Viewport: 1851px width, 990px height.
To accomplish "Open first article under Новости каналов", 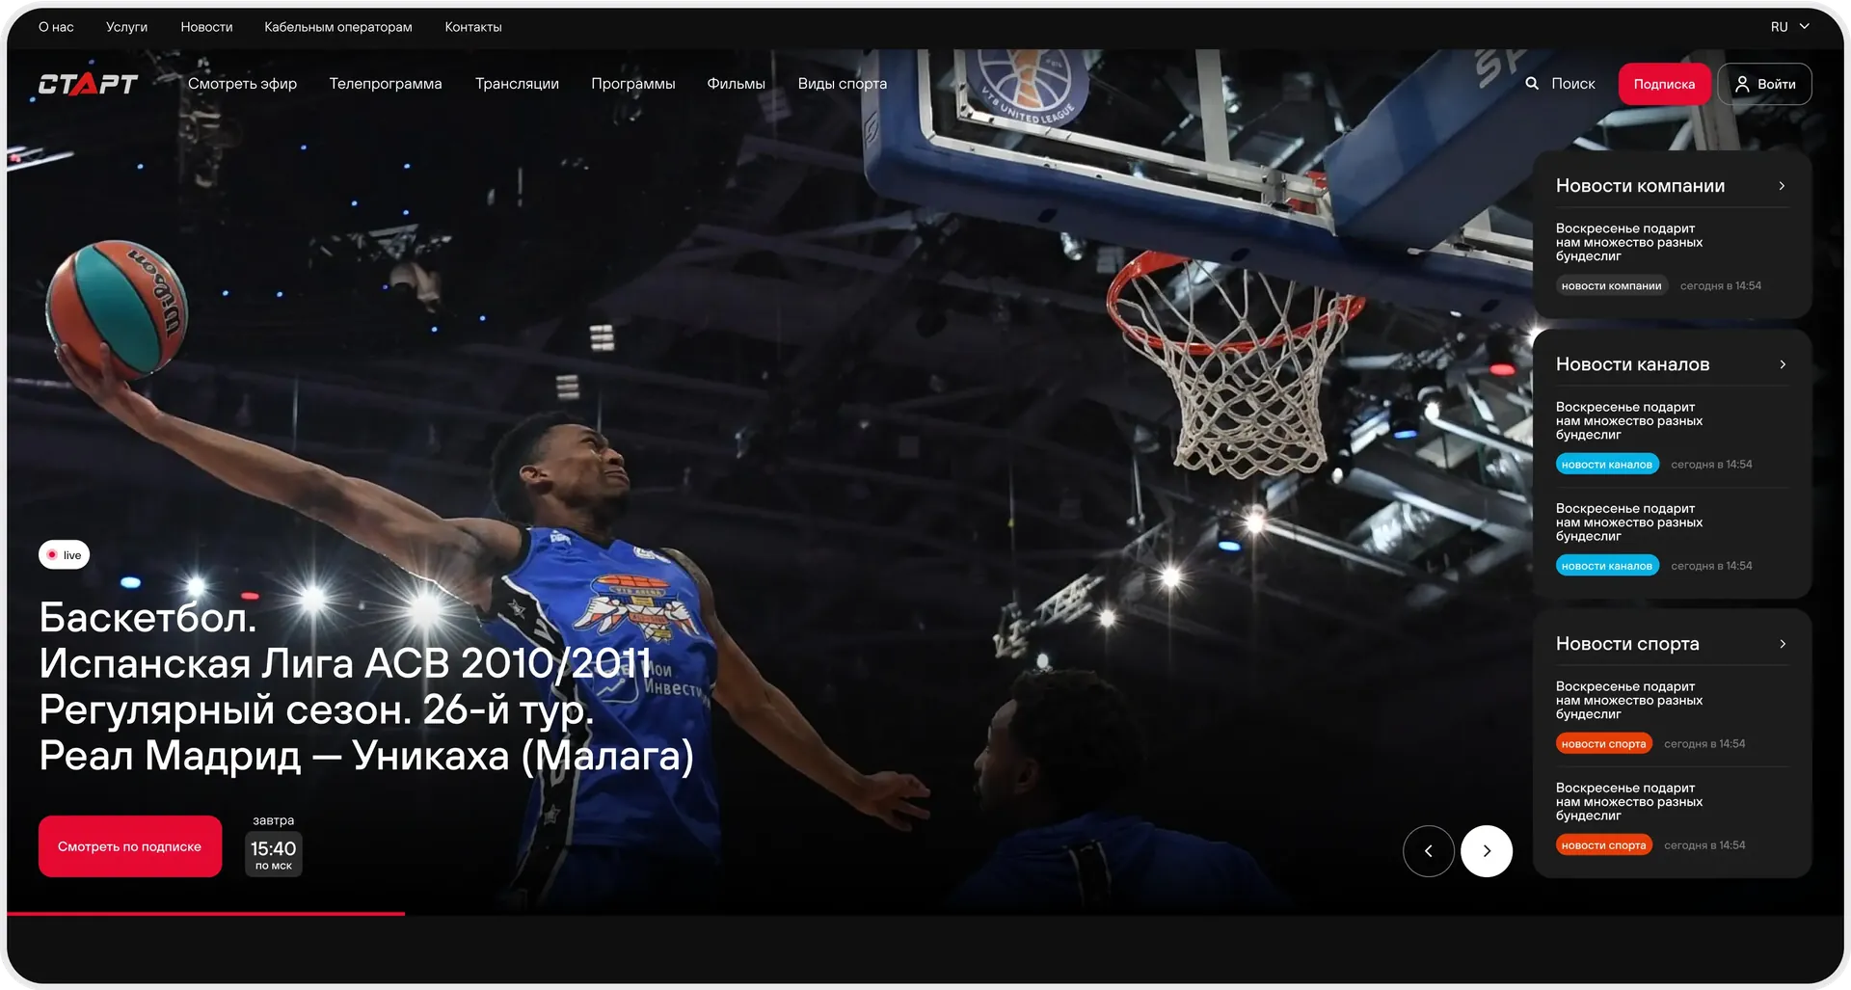I will pyautogui.click(x=1629, y=421).
